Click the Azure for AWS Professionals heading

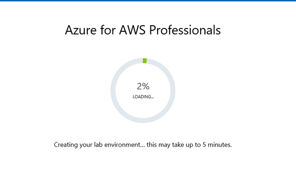pyautogui.click(x=143, y=30)
